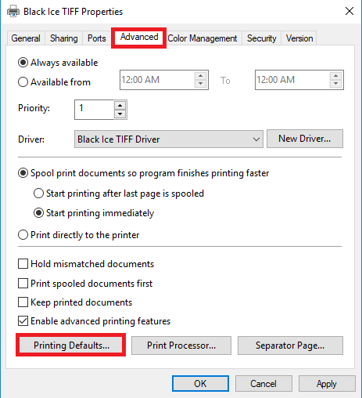
Task: Decrease Priority with the down arrow
Action: click(120, 114)
